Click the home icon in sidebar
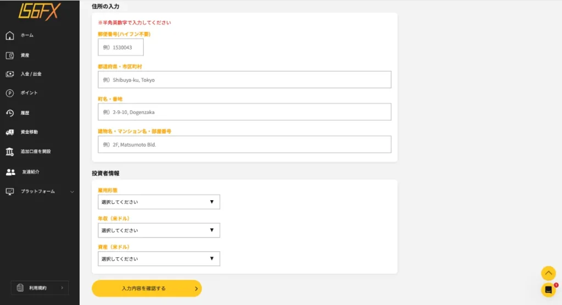 coord(10,36)
